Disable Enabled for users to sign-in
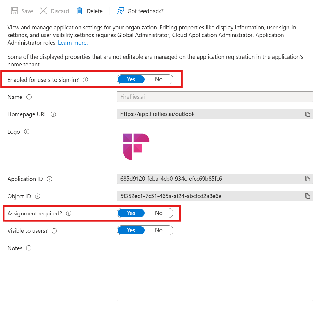Viewport: 330px width, 318px height. 159,79
